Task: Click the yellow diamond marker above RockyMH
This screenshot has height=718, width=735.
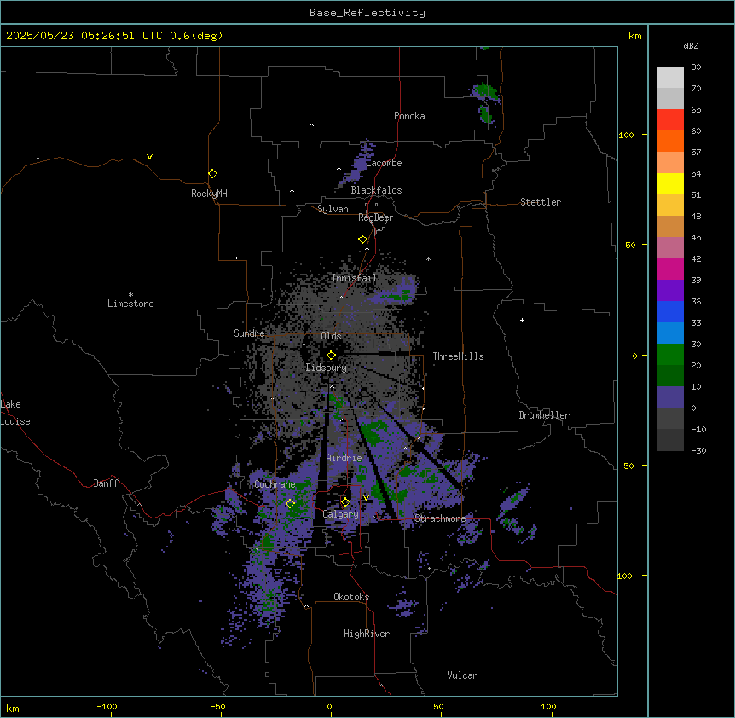Action: click(212, 174)
